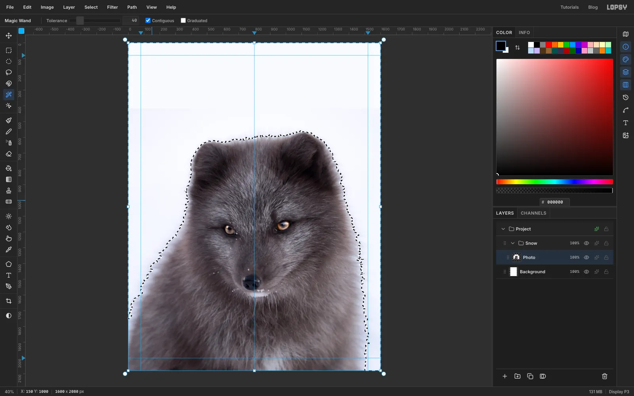
Task: Select the Polygon shape tool
Action: pos(9,264)
